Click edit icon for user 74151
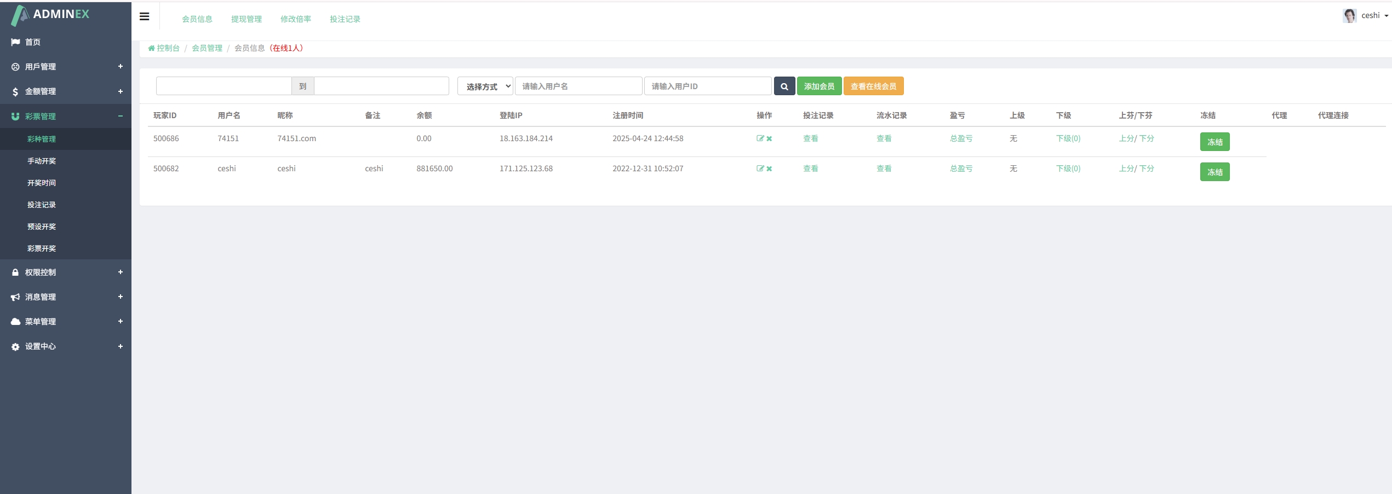1392x494 pixels. (x=760, y=138)
